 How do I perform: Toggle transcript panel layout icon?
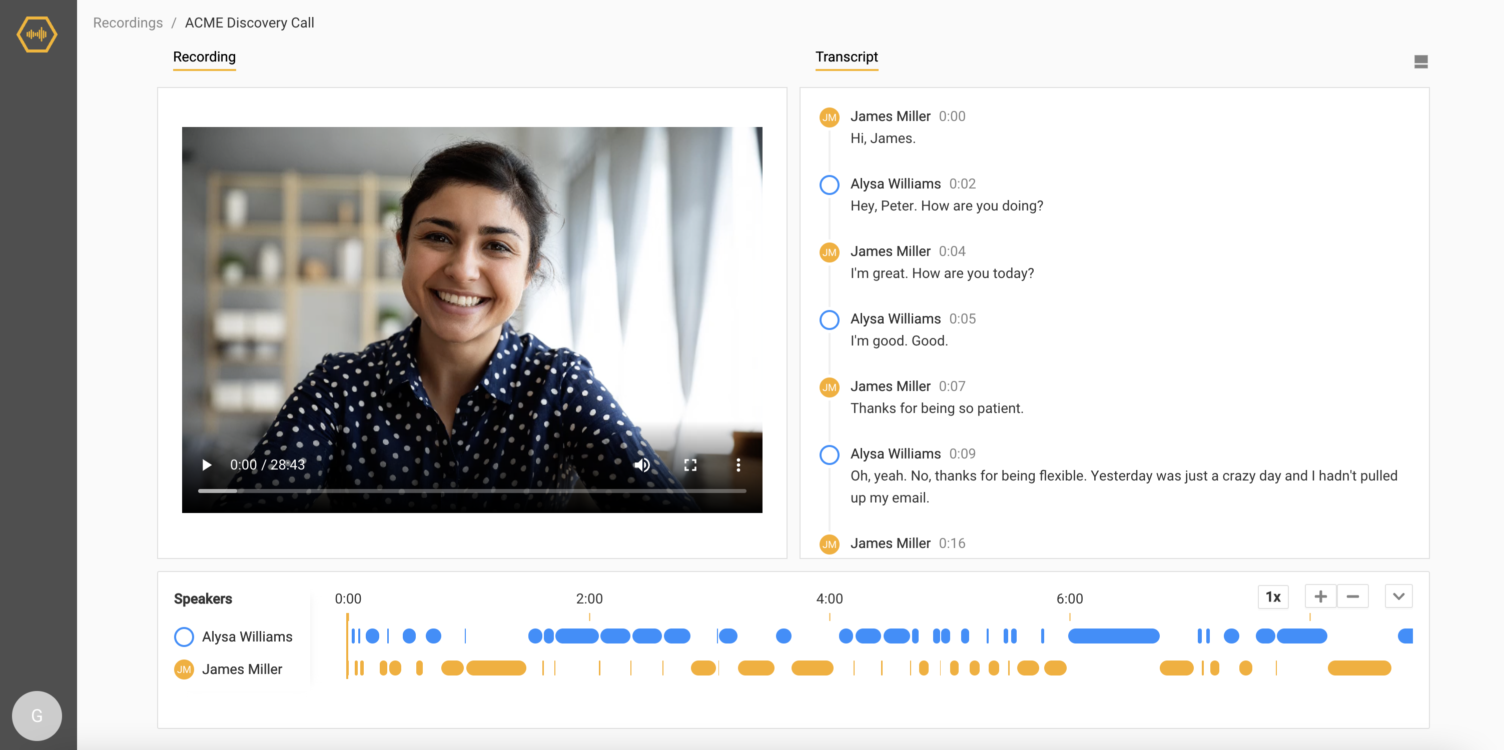1420,62
